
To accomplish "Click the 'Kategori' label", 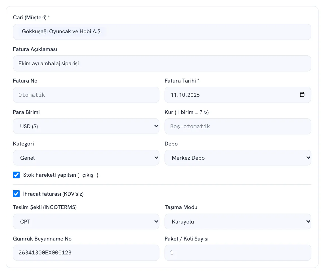I will click(24, 144).
